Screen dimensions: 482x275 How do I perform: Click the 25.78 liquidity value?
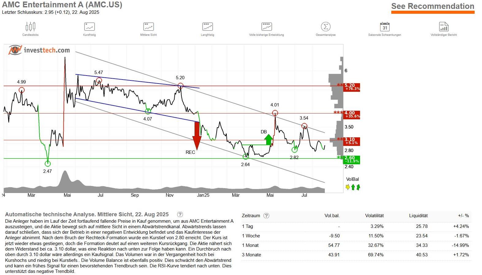tap(422, 226)
